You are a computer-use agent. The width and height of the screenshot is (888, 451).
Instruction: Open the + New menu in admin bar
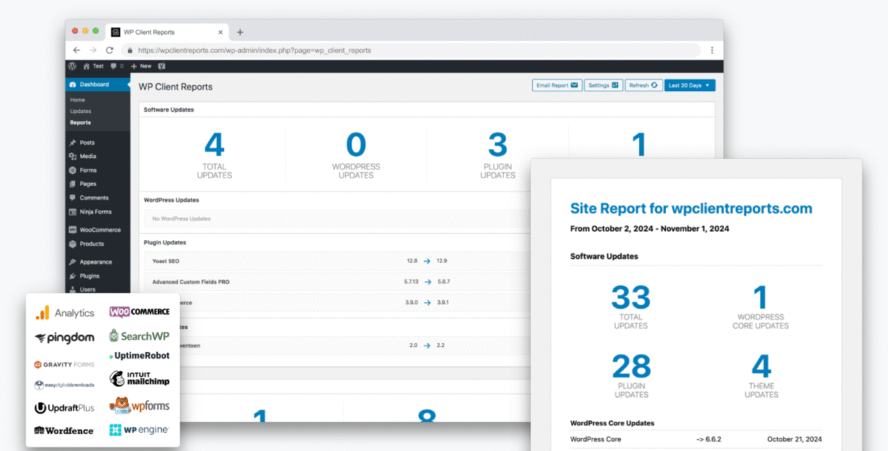coord(141,66)
